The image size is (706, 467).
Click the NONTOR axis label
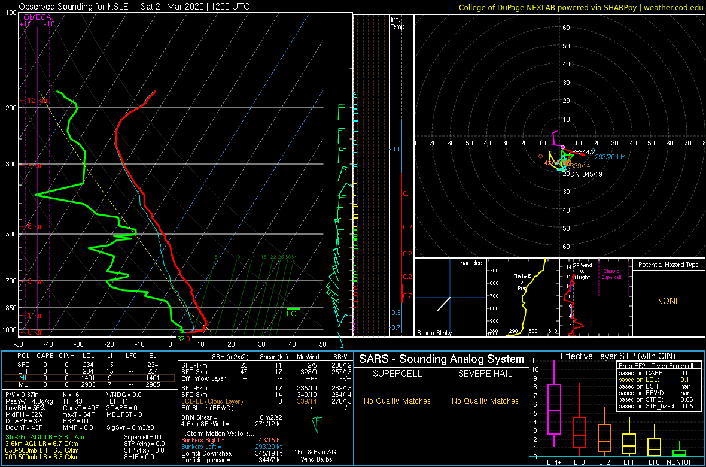pos(681,462)
